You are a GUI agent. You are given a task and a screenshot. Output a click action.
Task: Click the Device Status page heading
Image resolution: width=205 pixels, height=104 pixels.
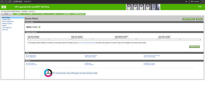(31, 19)
